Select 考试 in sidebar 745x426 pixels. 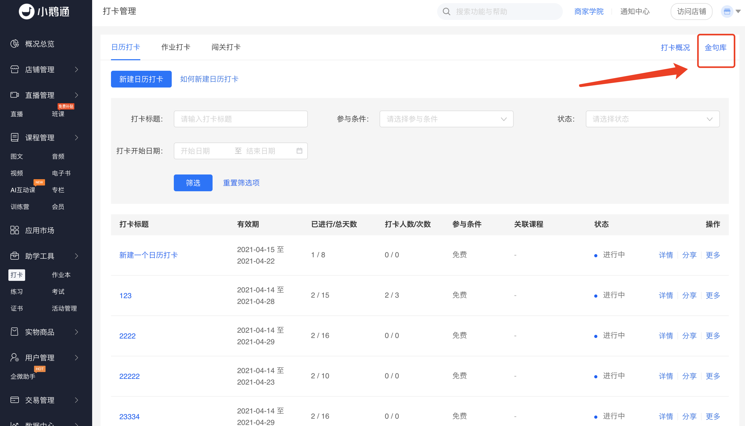pos(58,291)
